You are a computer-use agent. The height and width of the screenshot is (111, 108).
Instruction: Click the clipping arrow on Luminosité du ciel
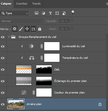(x=22, y=46)
